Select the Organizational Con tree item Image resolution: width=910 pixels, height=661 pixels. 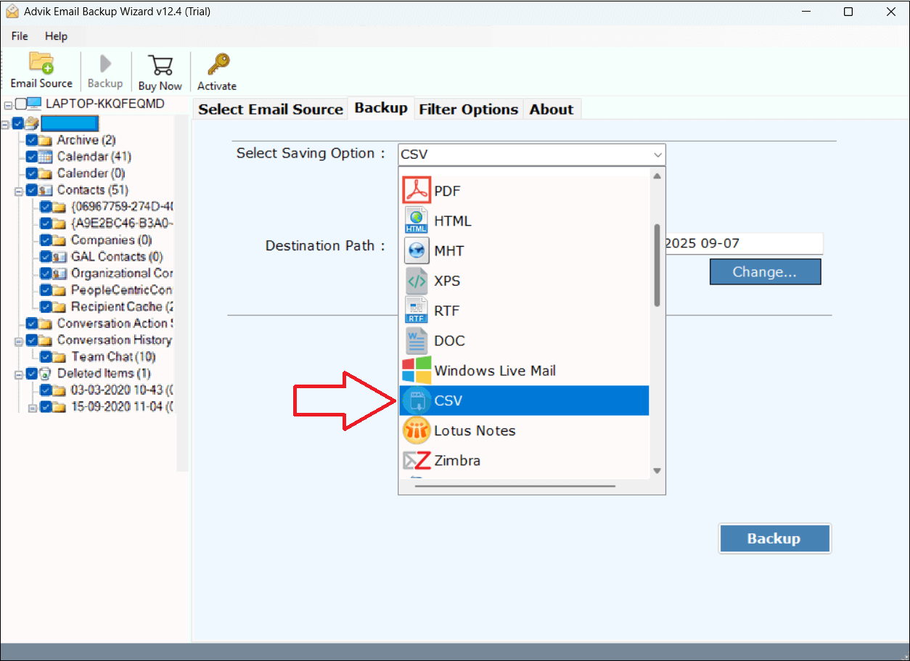click(x=122, y=274)
